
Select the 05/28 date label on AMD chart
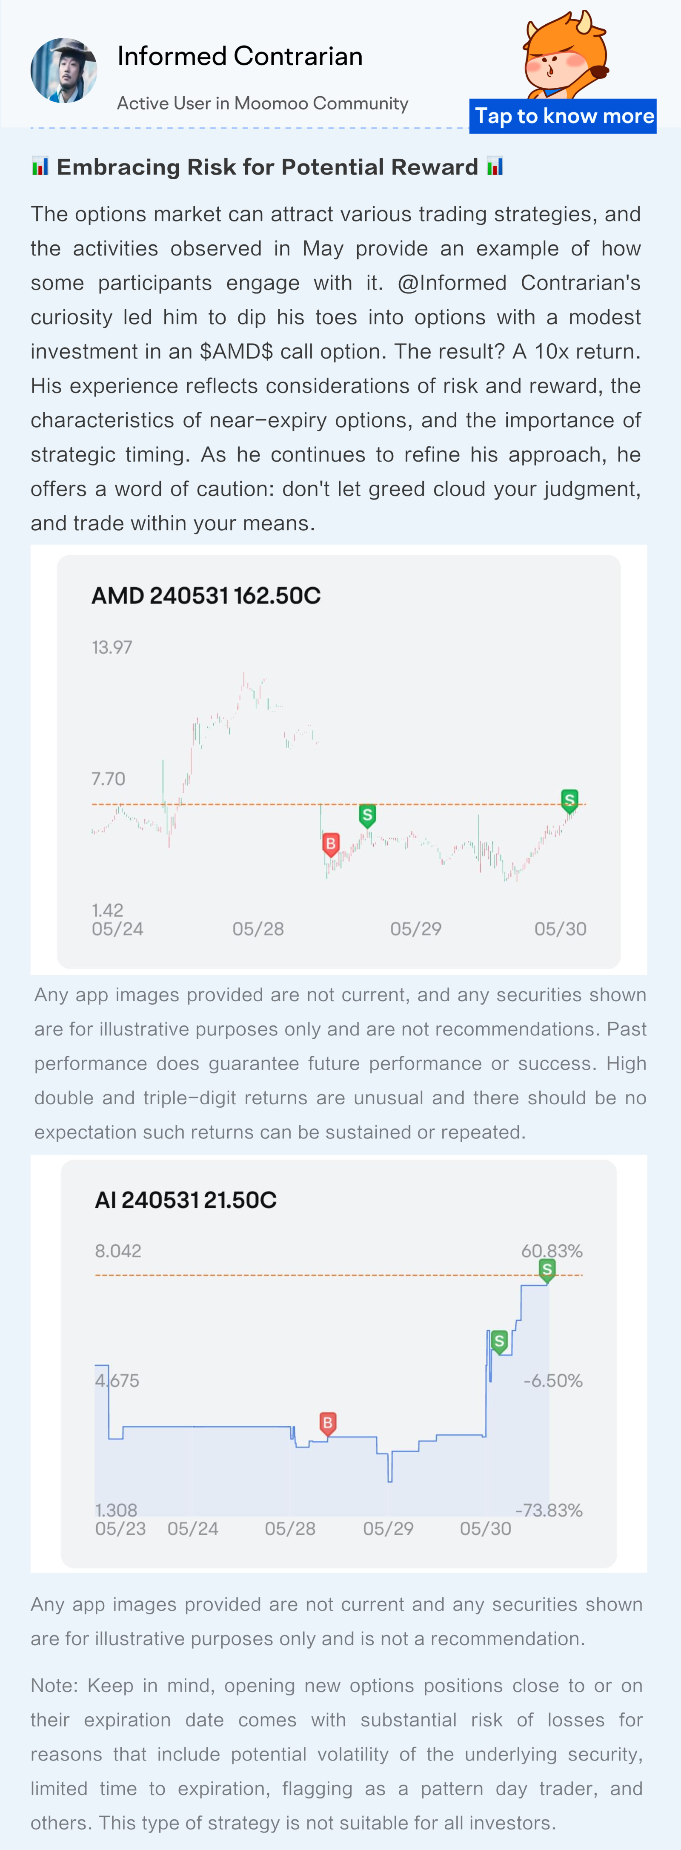tap(258, 928)
